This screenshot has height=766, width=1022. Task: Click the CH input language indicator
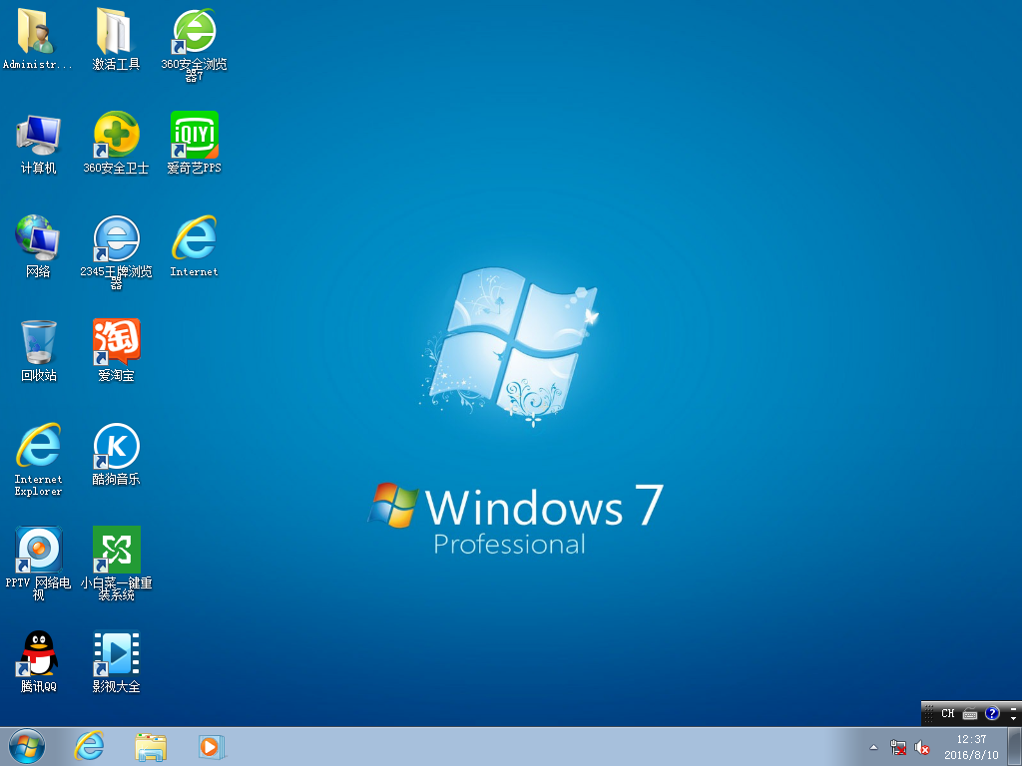coord(948,713)
